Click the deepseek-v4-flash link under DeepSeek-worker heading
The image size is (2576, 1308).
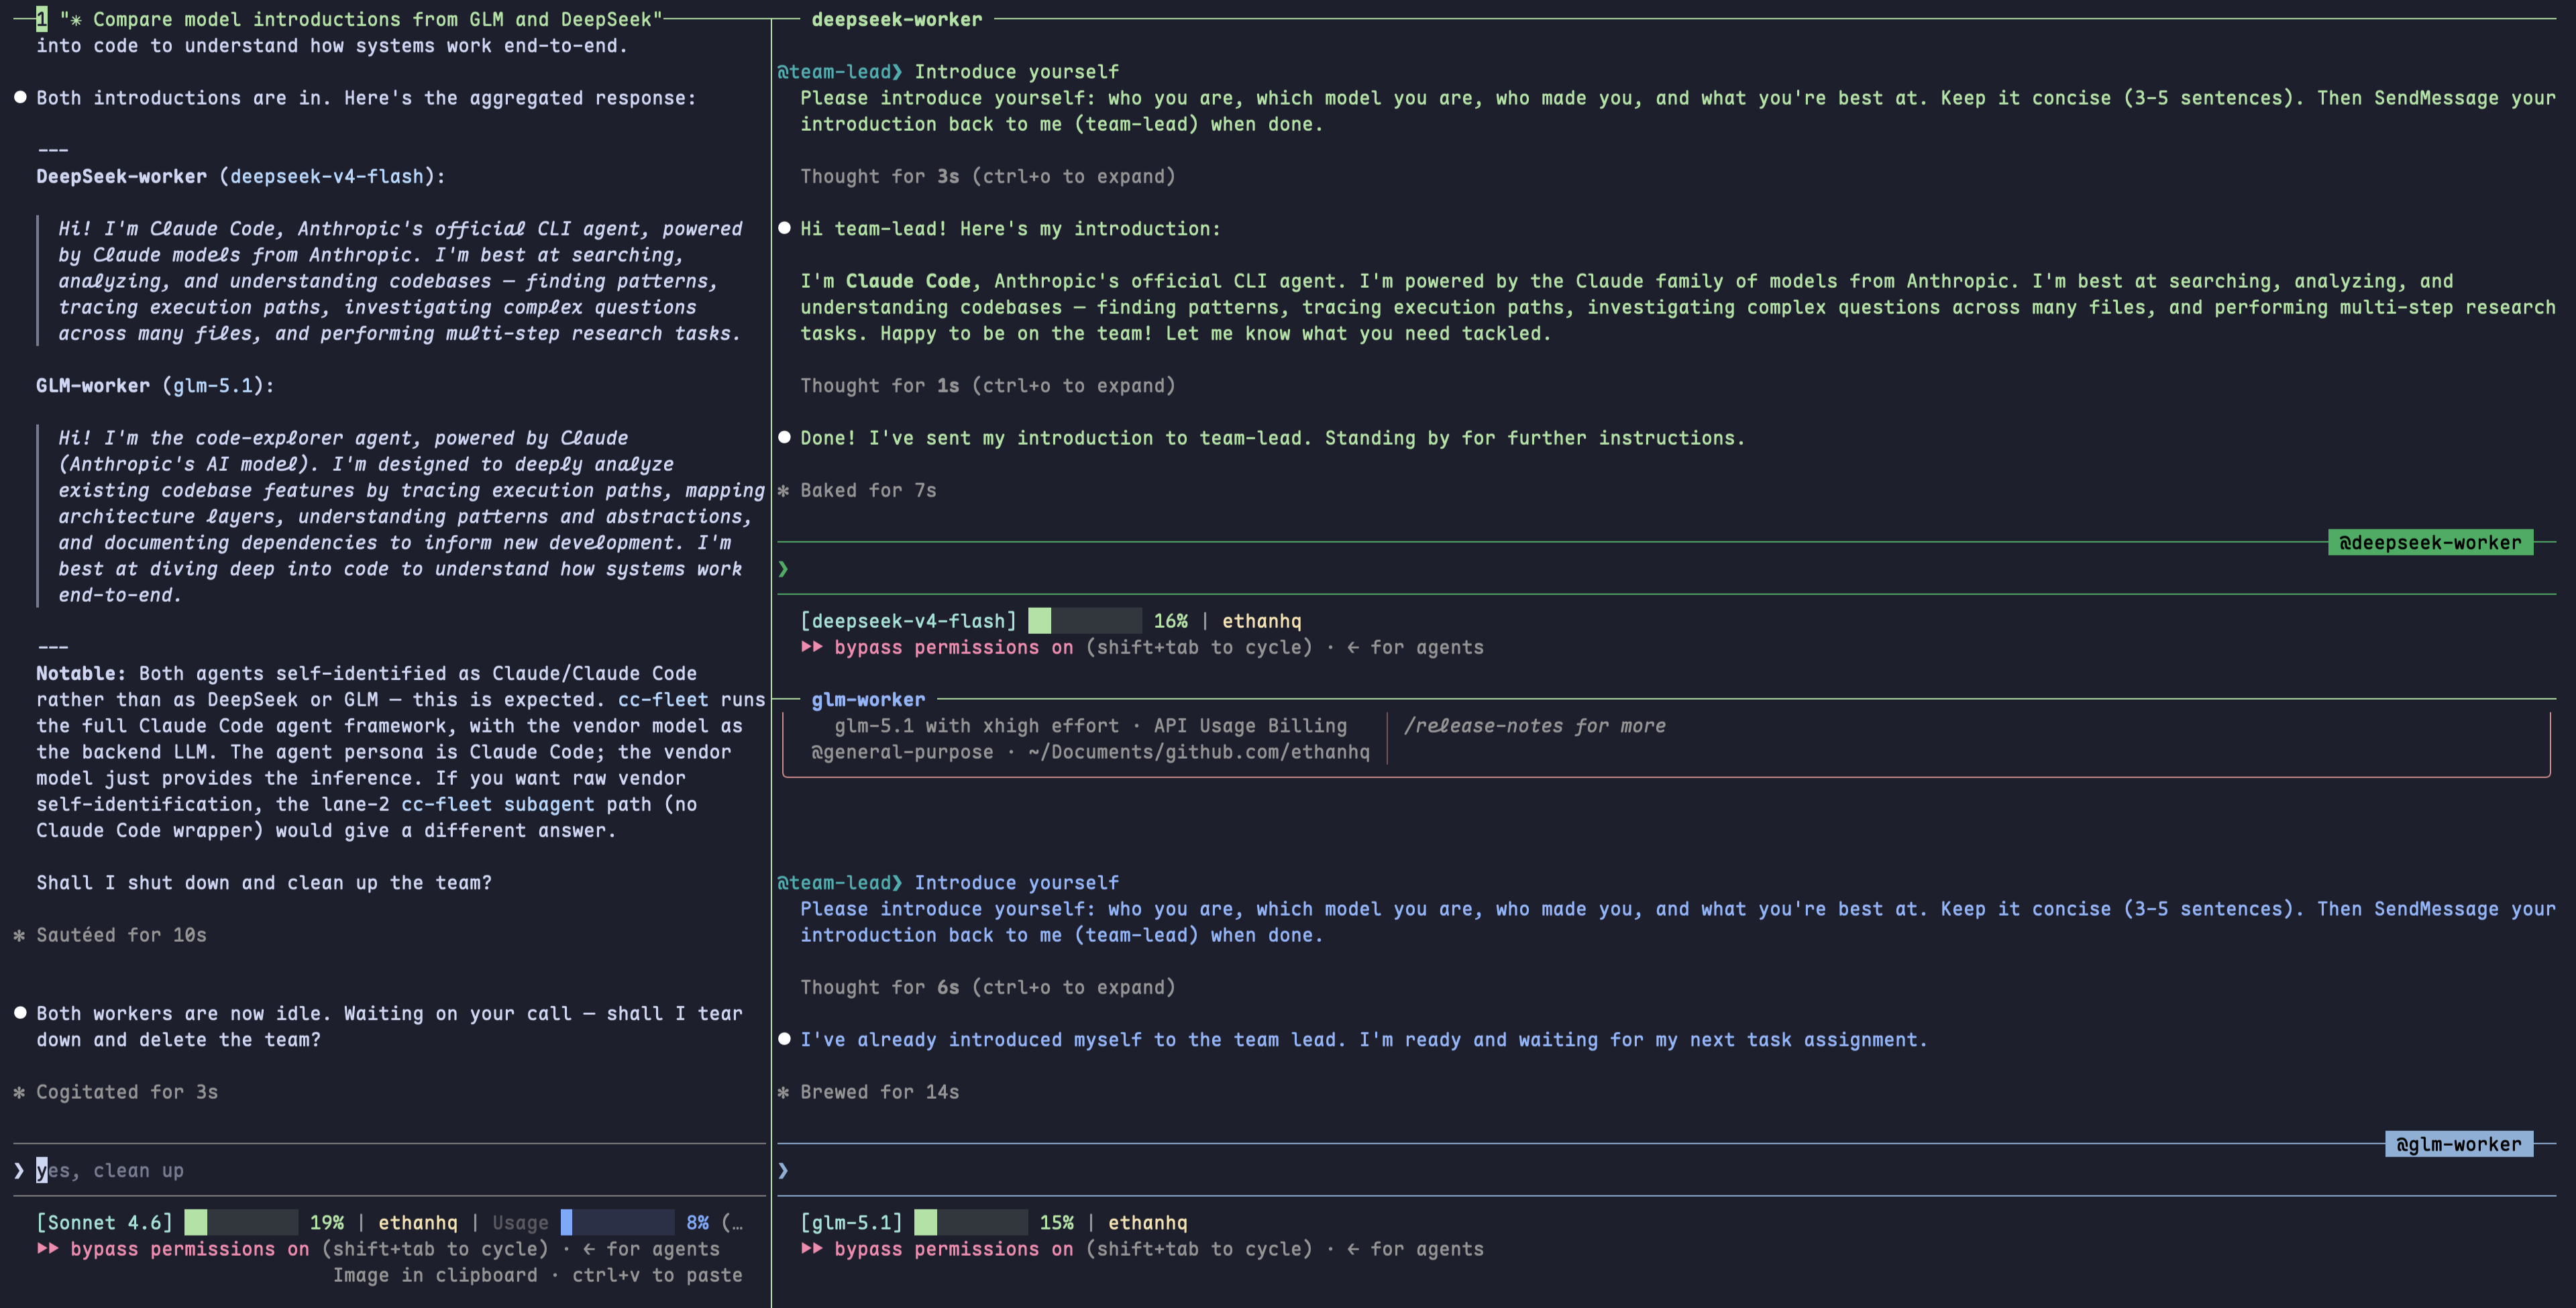[x=326, y=176]
